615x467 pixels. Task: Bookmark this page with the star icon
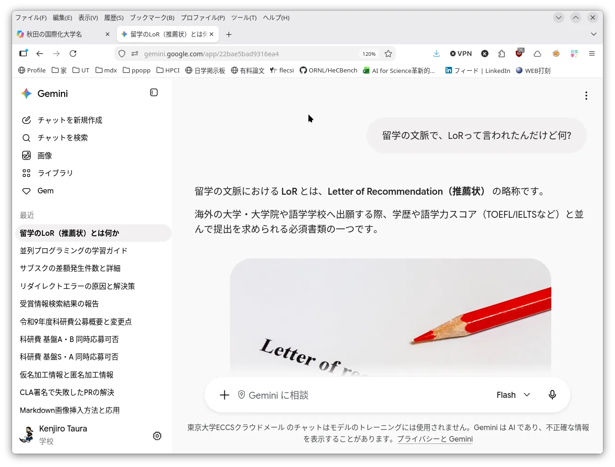[388, 54]
